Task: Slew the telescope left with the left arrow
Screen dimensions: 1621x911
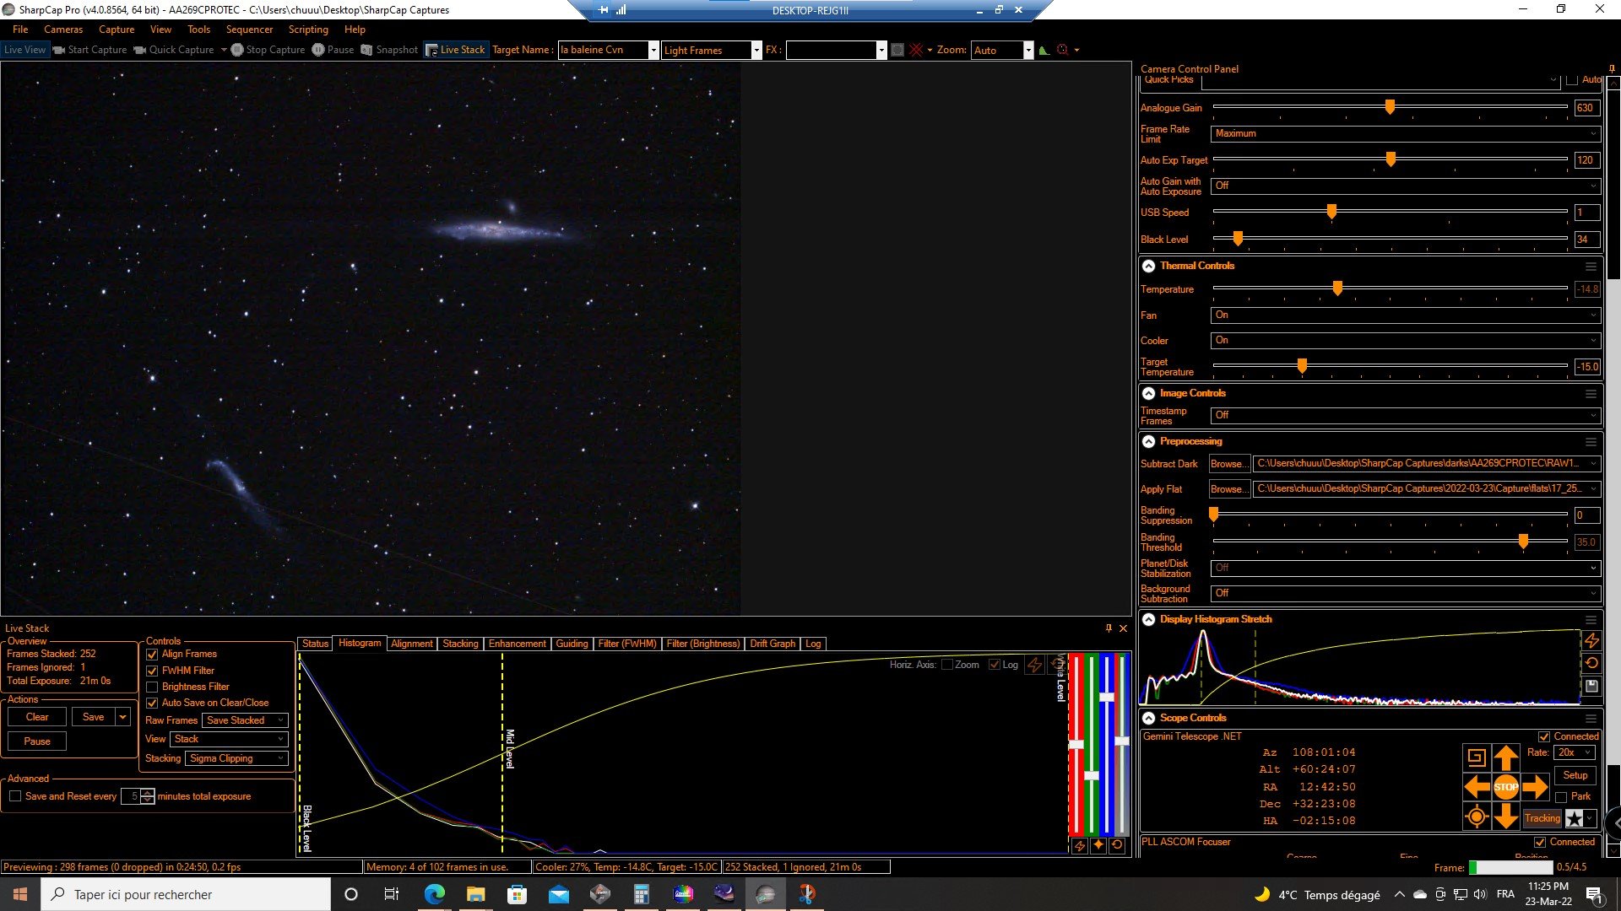Action: tap(1477, 787)
